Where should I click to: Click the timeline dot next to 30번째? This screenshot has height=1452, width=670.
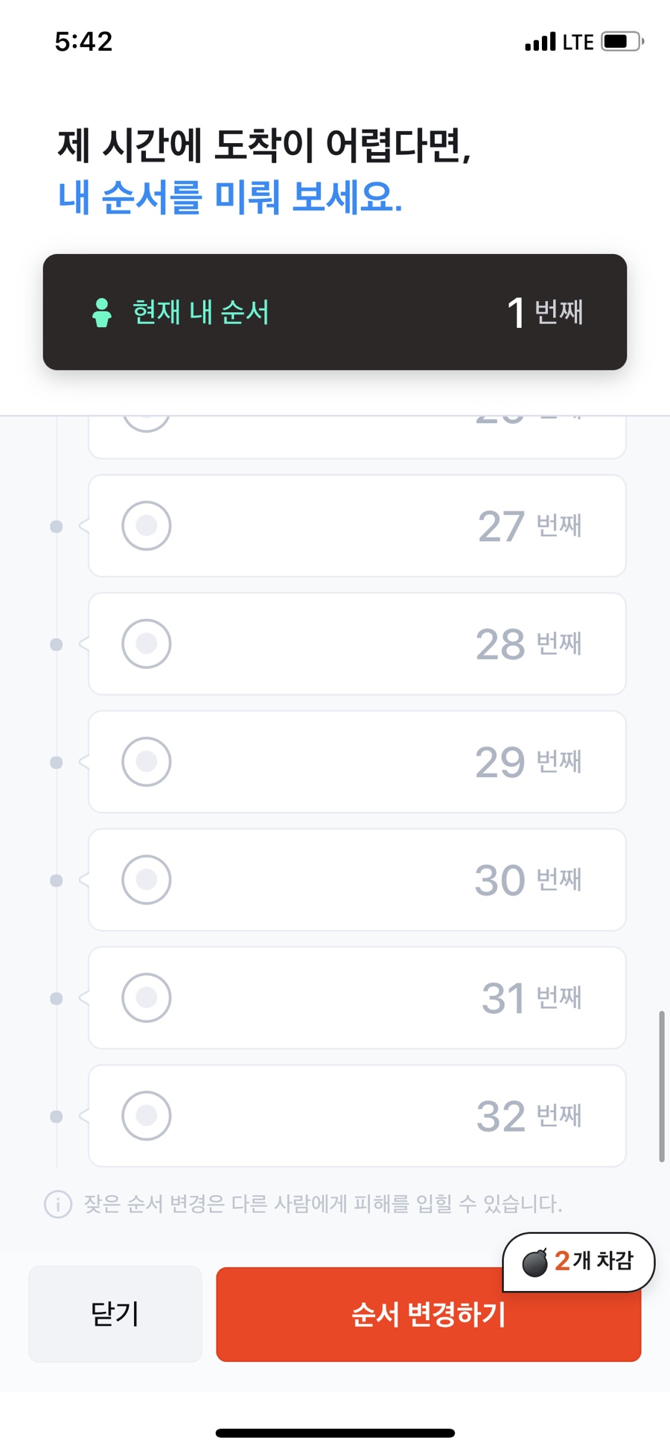click(56, 881)
